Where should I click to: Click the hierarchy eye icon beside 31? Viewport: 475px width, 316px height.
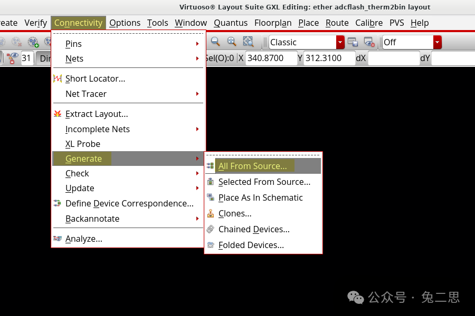coord(13,58)
